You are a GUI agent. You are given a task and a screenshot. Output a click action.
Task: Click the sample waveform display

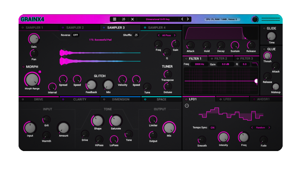coord(100,57)
